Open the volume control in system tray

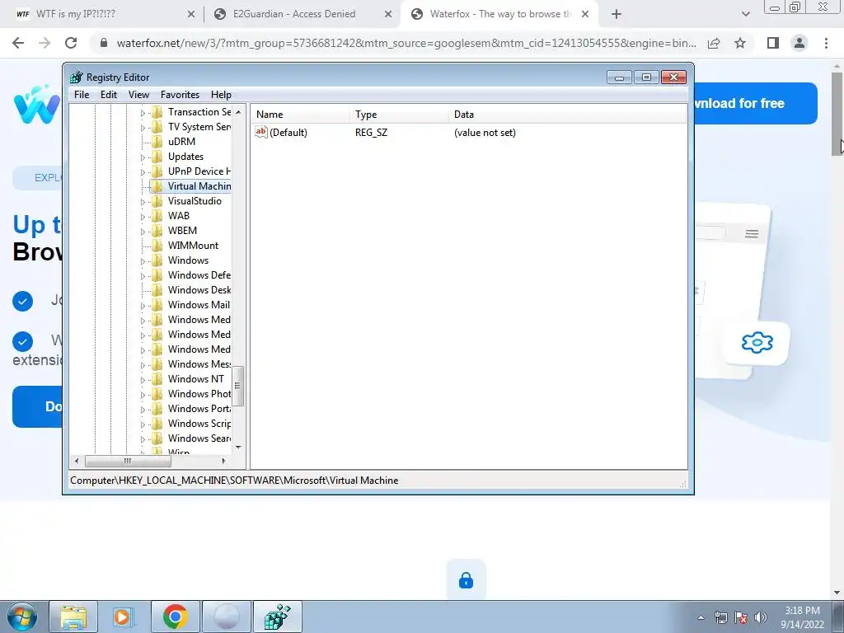[x=761, y=617]
